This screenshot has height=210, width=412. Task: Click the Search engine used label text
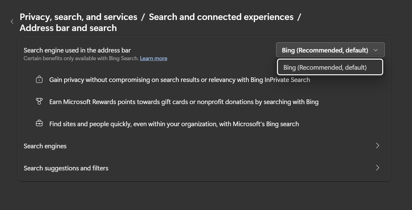pyautogui.click(x=77, y=50)
